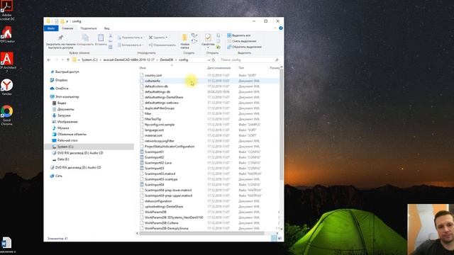
Task: Switch to details view icon in status bar
Action: click(x=274, y=238)
